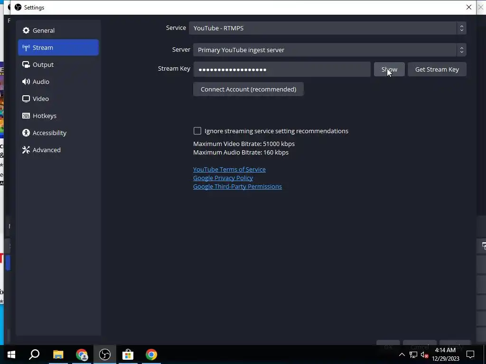Open the Windows Start menu
The height and width of the screenshot is (364, 486).
click(x=11, y=355)
